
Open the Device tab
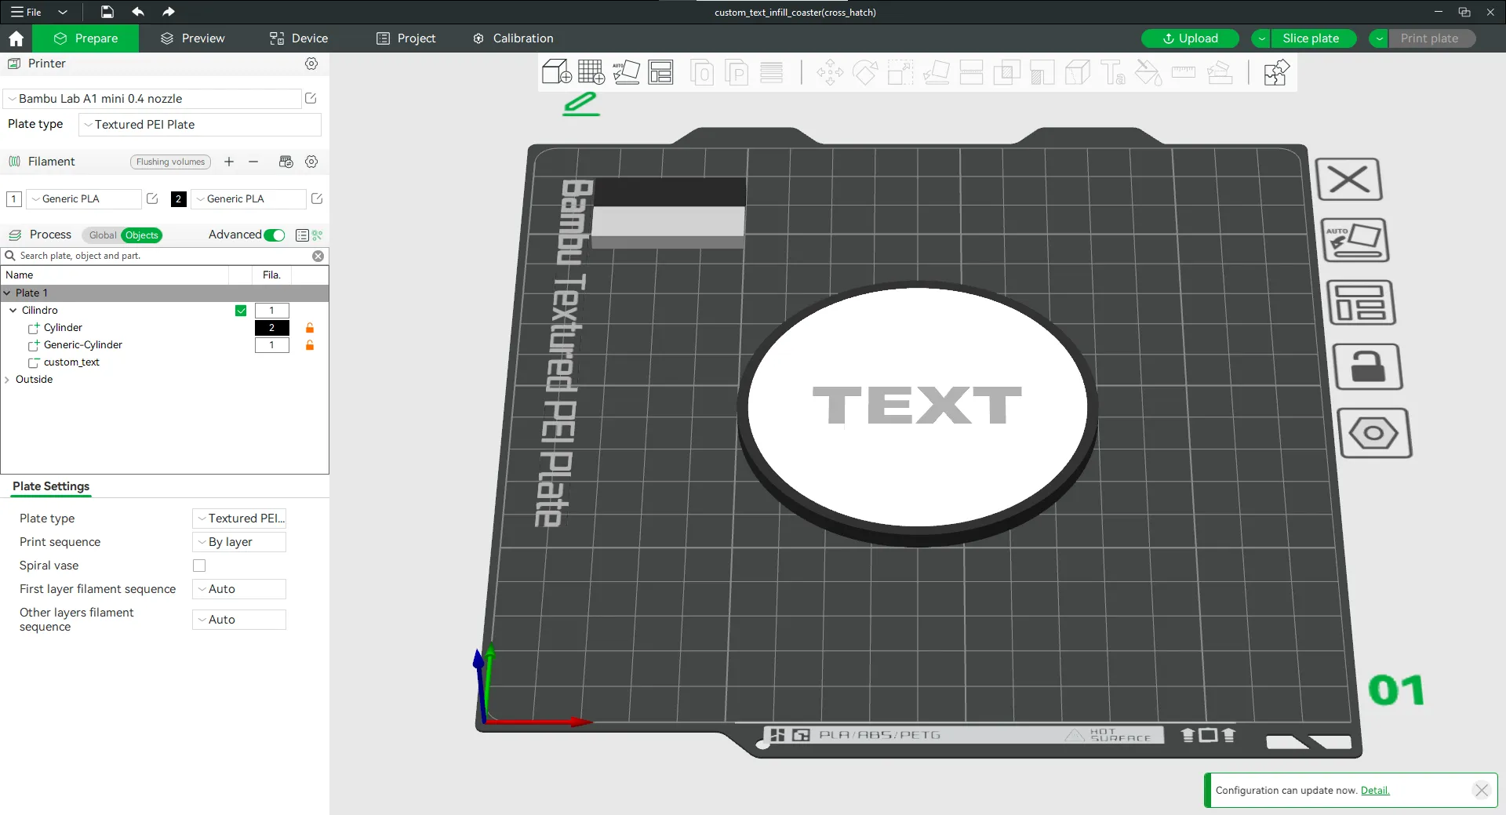(x=298, y=38)
